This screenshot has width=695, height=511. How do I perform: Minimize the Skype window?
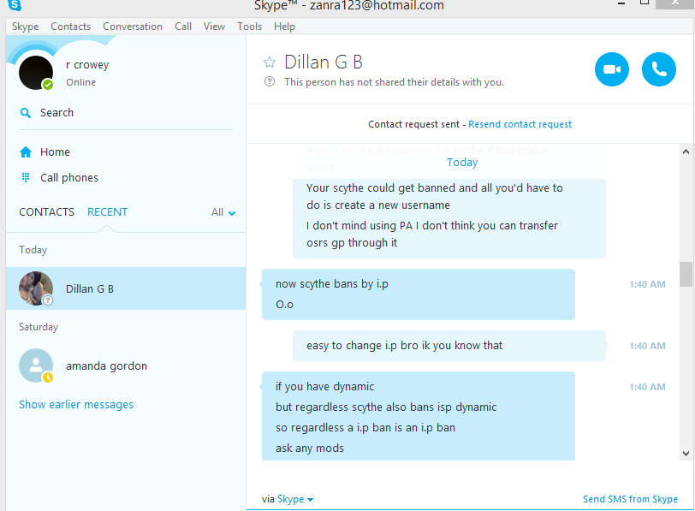621,3
